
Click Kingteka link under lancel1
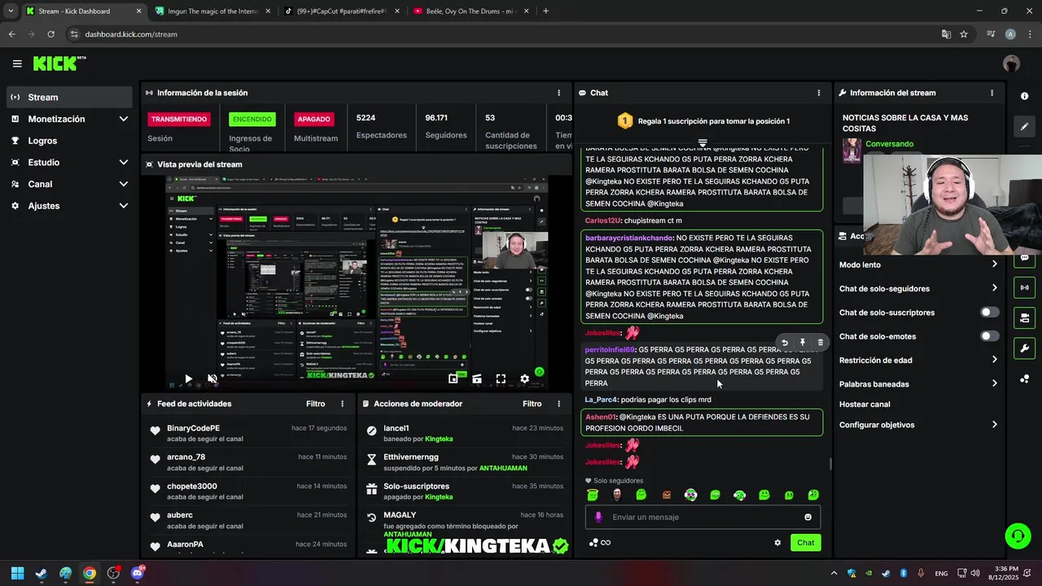pyautogui.click(x=439, y=439)
